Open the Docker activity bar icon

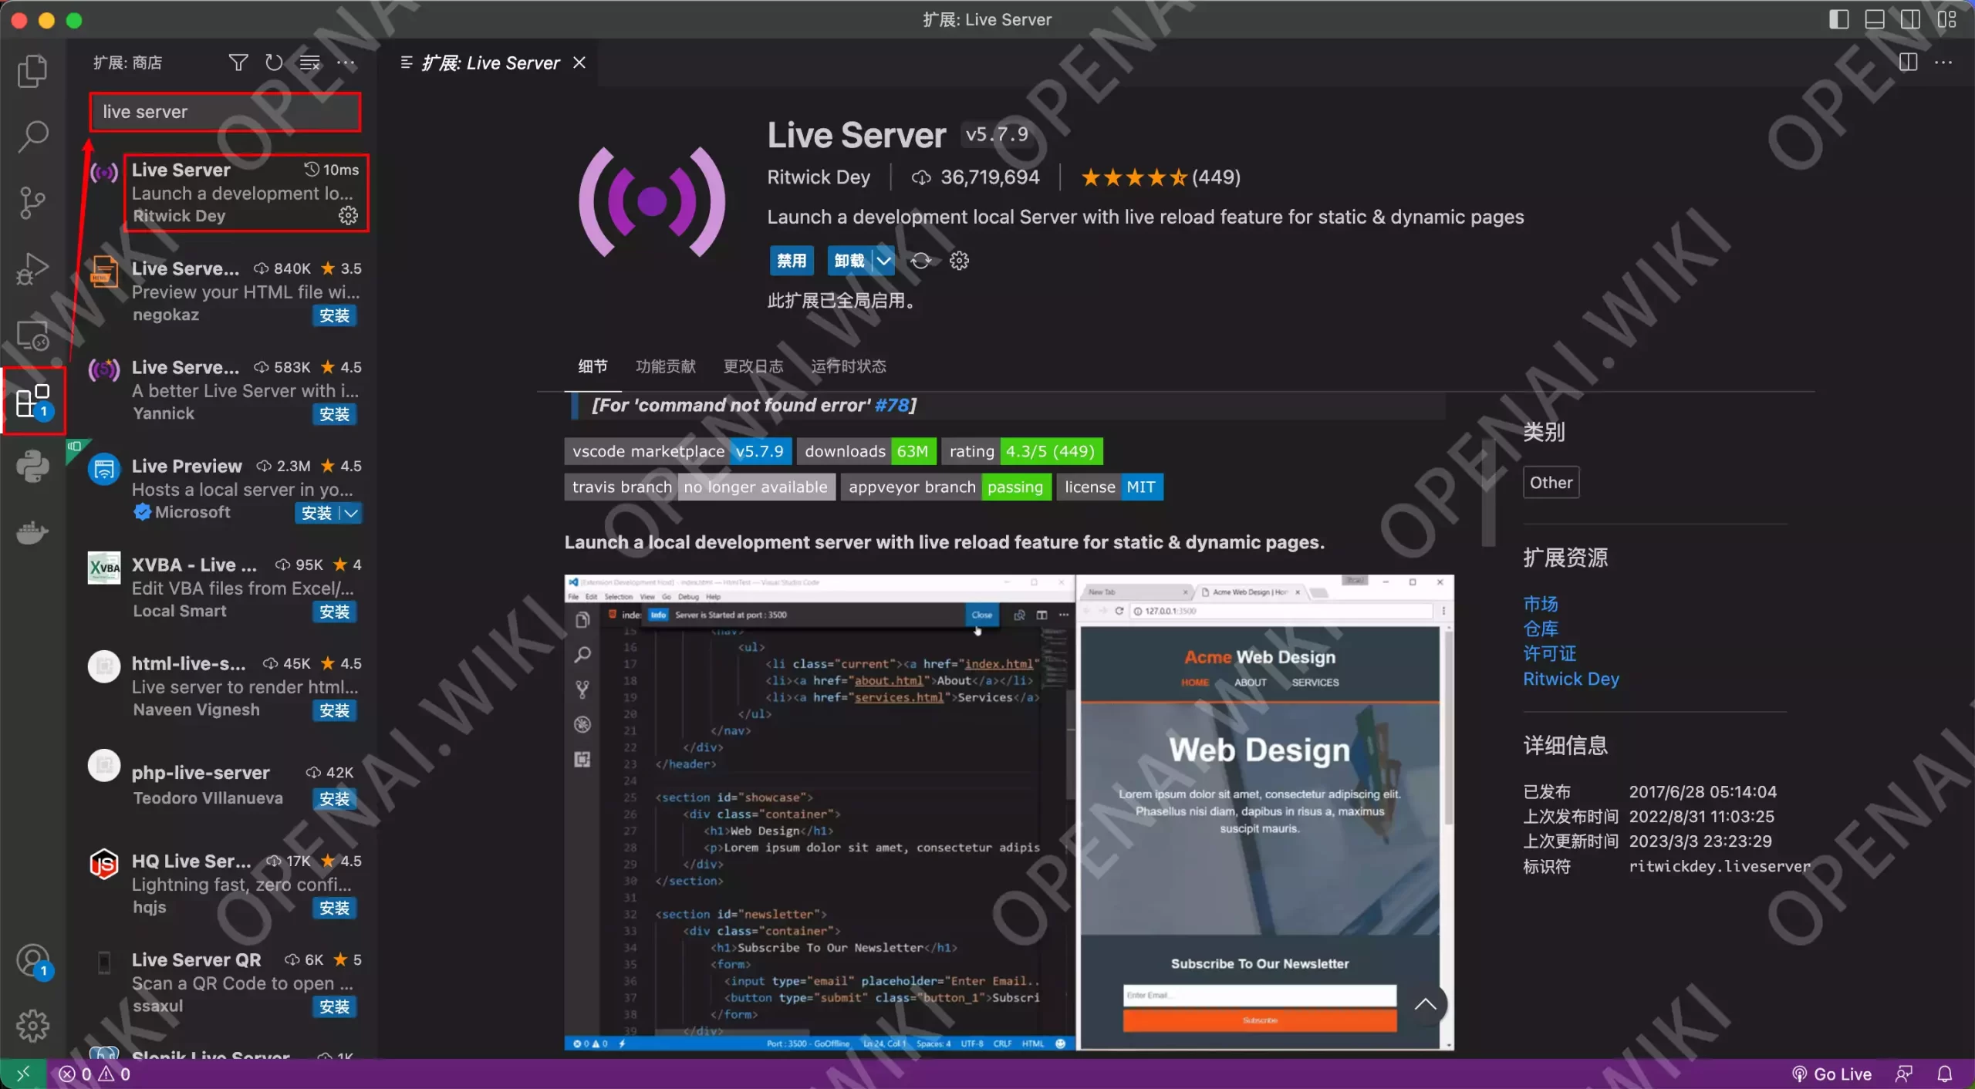(32, 533)
